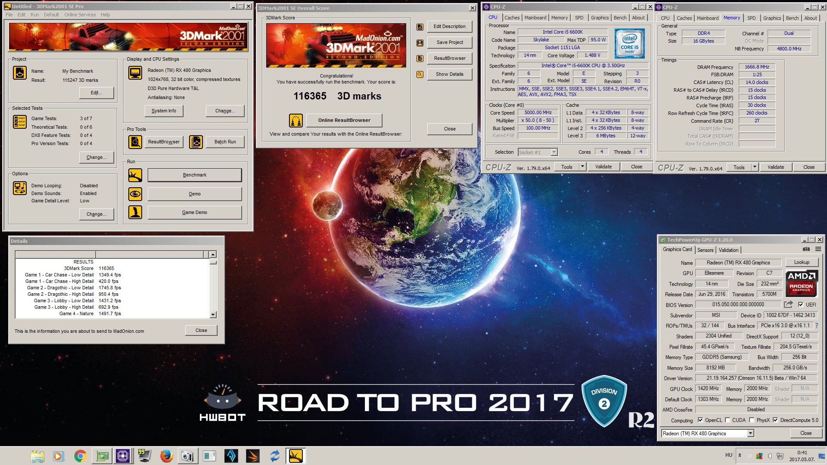Switch to Bench tab in left CPU-Z
827x465 pixels.
click(620, 18)
